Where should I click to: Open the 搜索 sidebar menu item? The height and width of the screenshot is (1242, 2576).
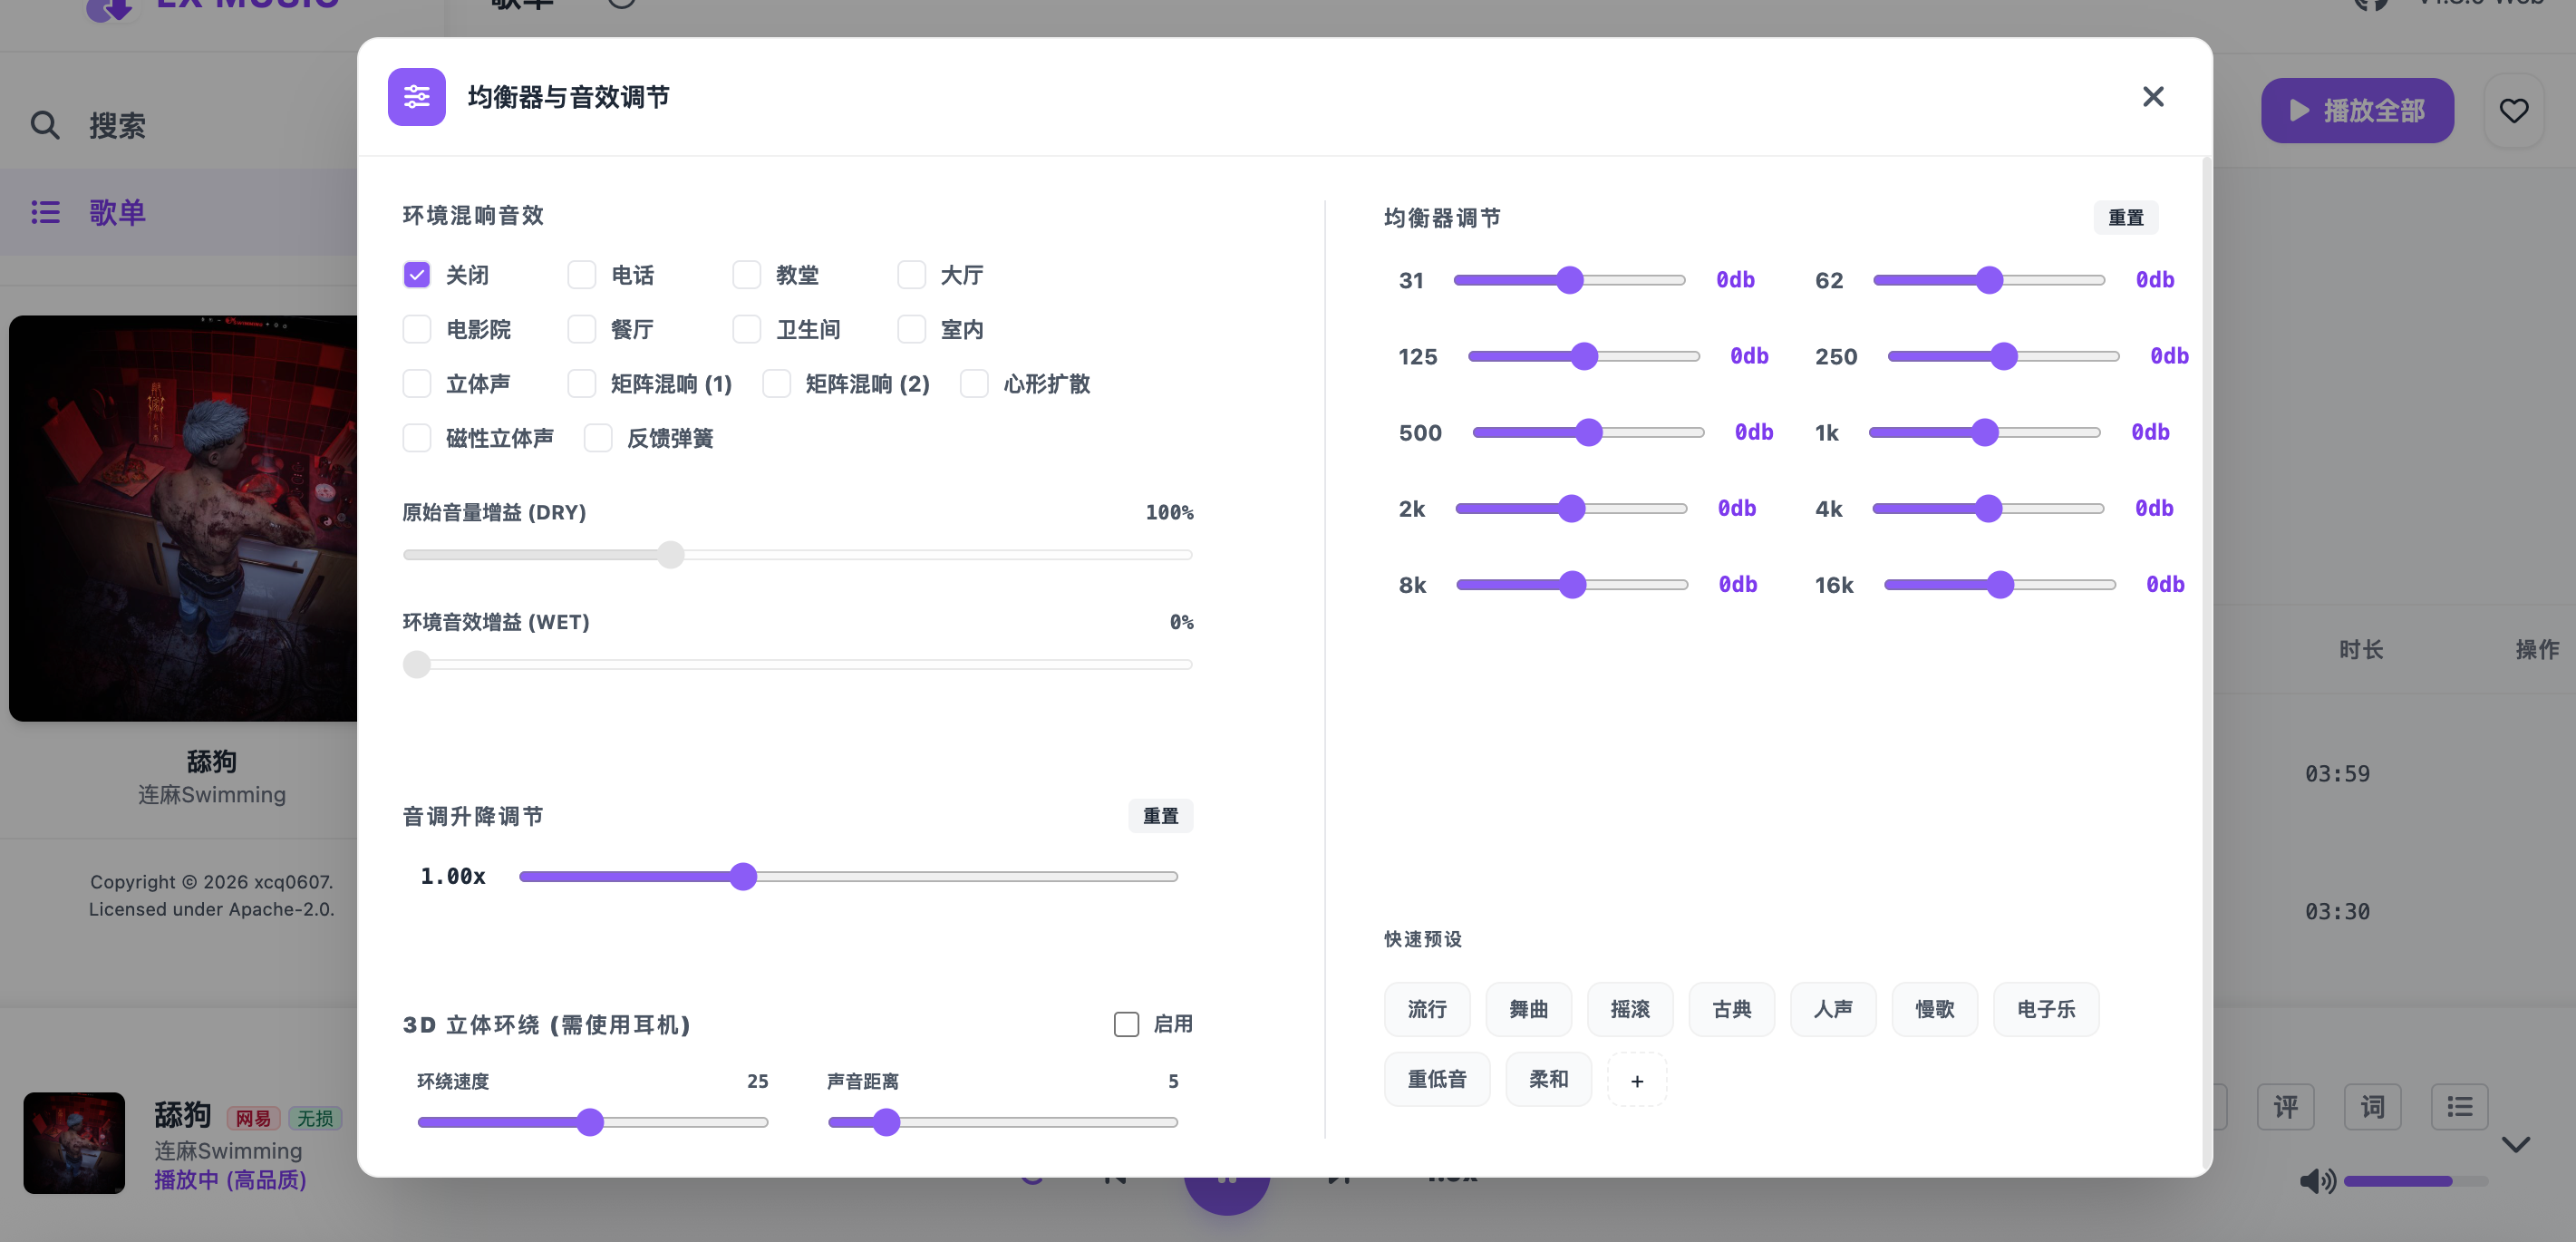pyautogui.click(x=117, y=125)
